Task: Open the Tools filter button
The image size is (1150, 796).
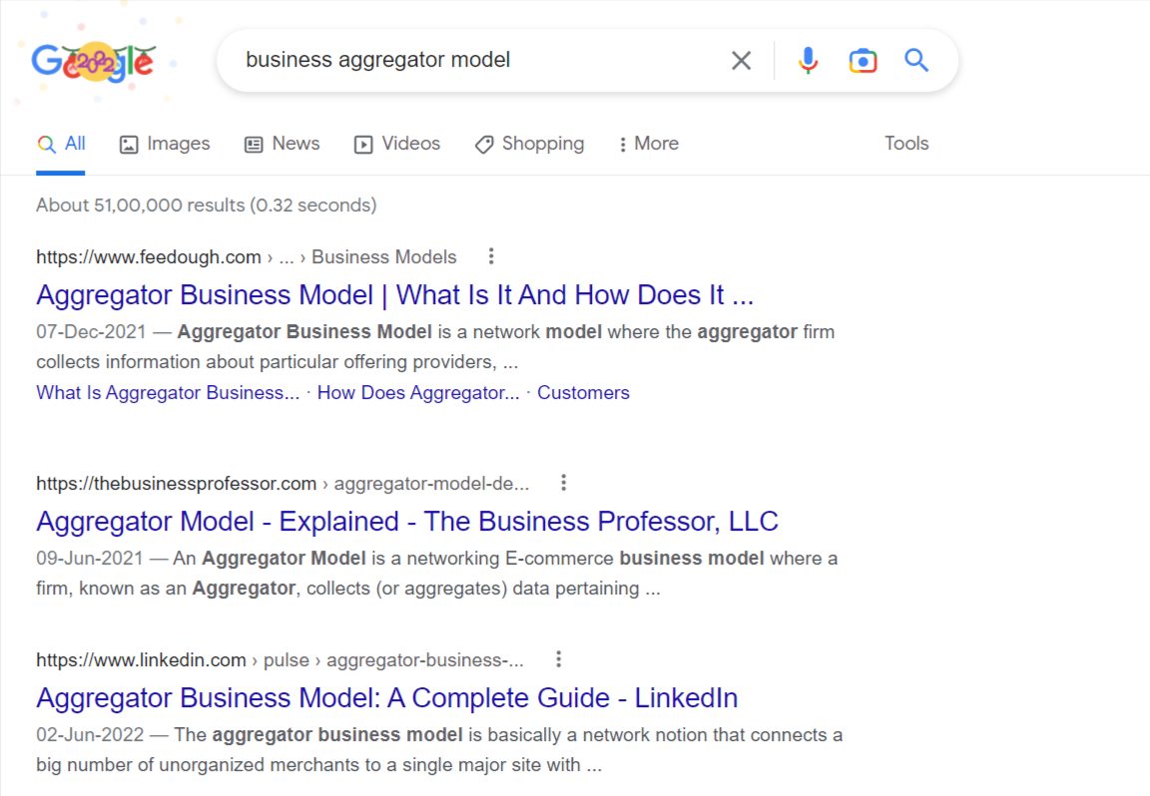Action: [x=906, y=144]
